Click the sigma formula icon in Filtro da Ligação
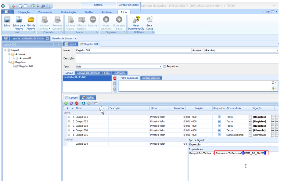 pyautogui.click(x=273, y=83)
